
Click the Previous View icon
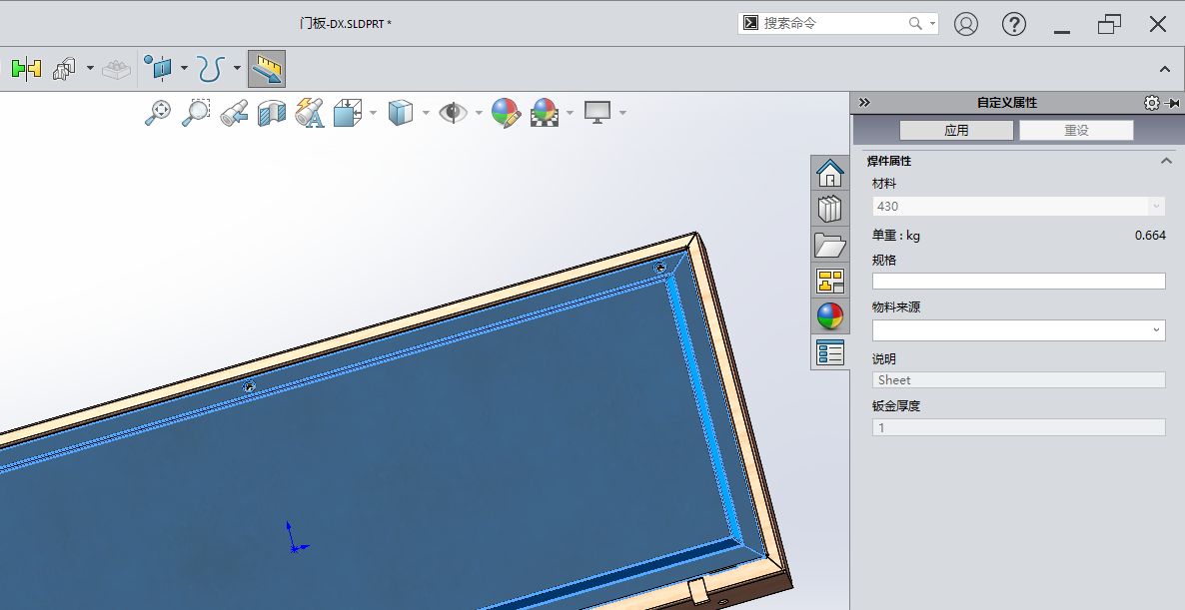234,113
